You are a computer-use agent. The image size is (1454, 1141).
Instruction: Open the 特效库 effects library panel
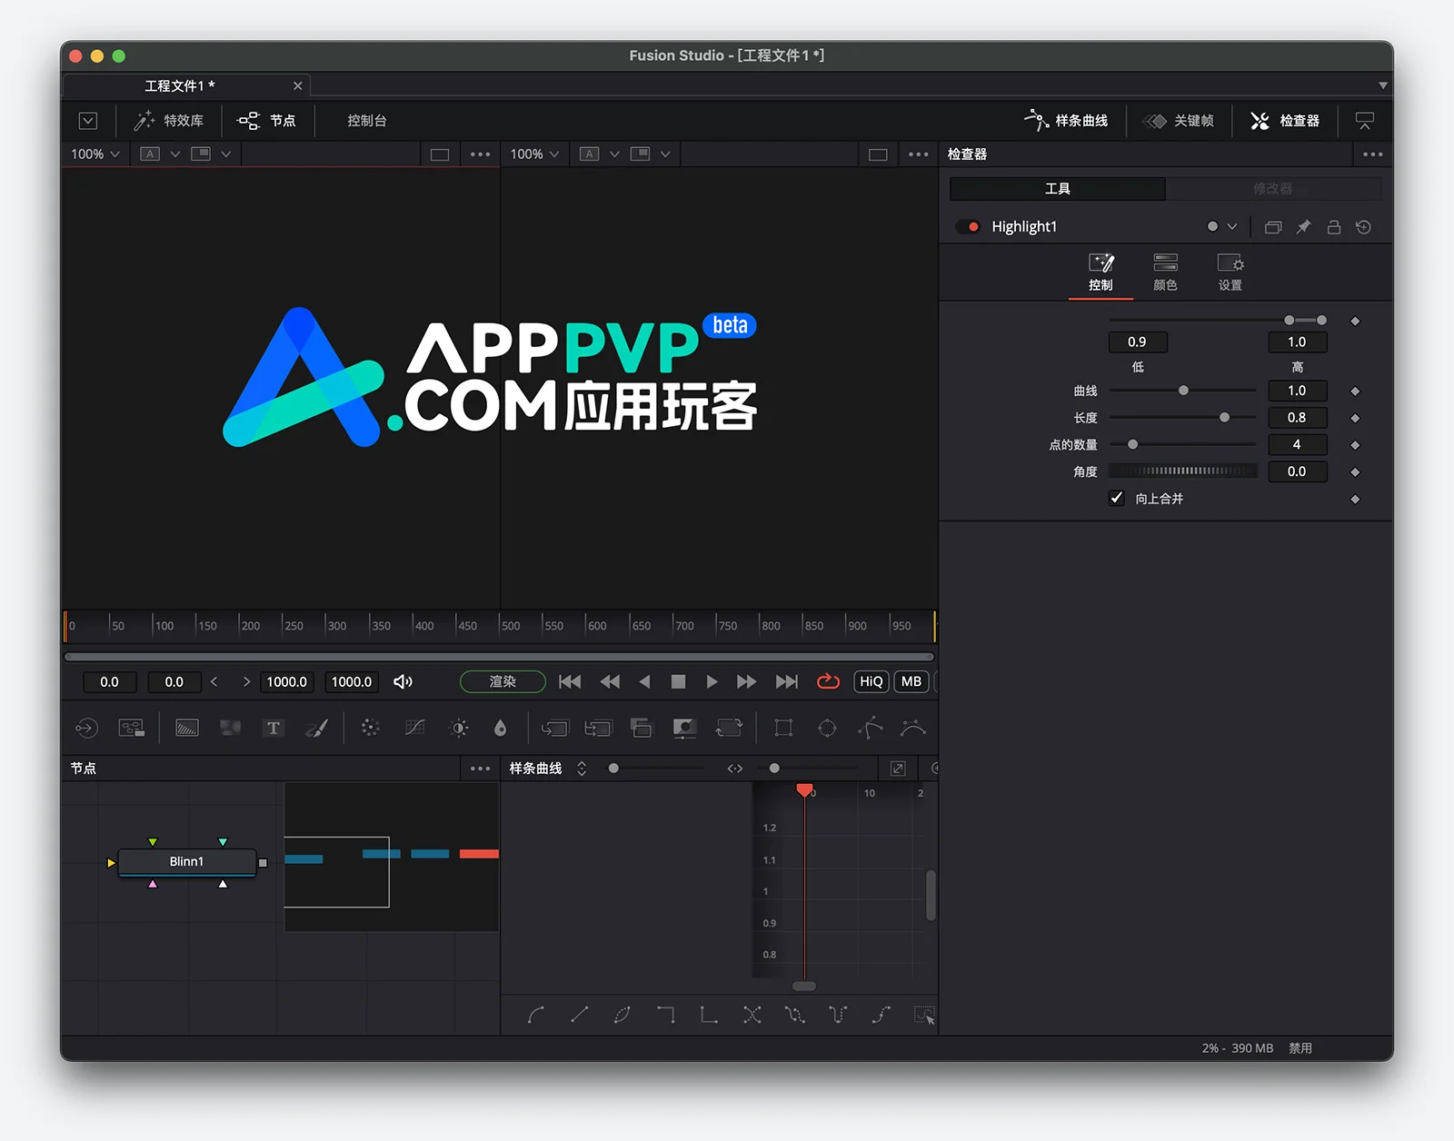(168, 121)
